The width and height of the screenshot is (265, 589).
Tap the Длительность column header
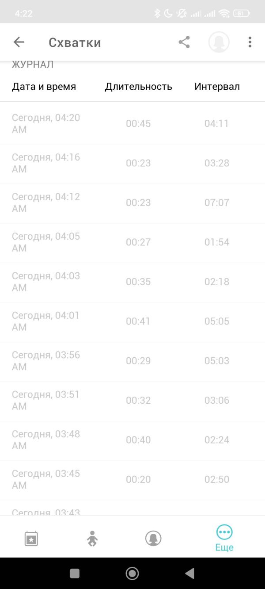(x=138, y=87)
